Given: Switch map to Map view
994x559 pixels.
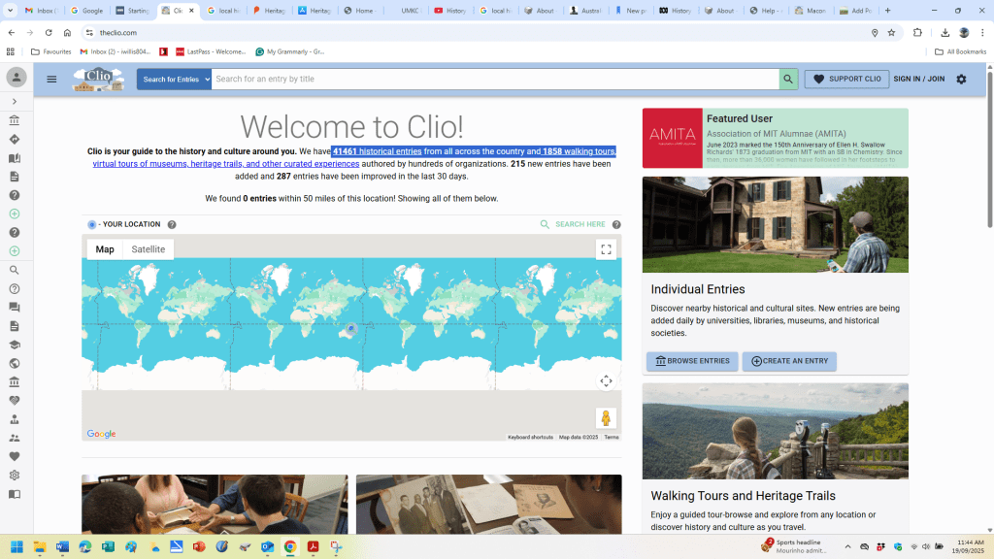Looking at the screenshot, I should pyautogui.click(x=105, y=249).
